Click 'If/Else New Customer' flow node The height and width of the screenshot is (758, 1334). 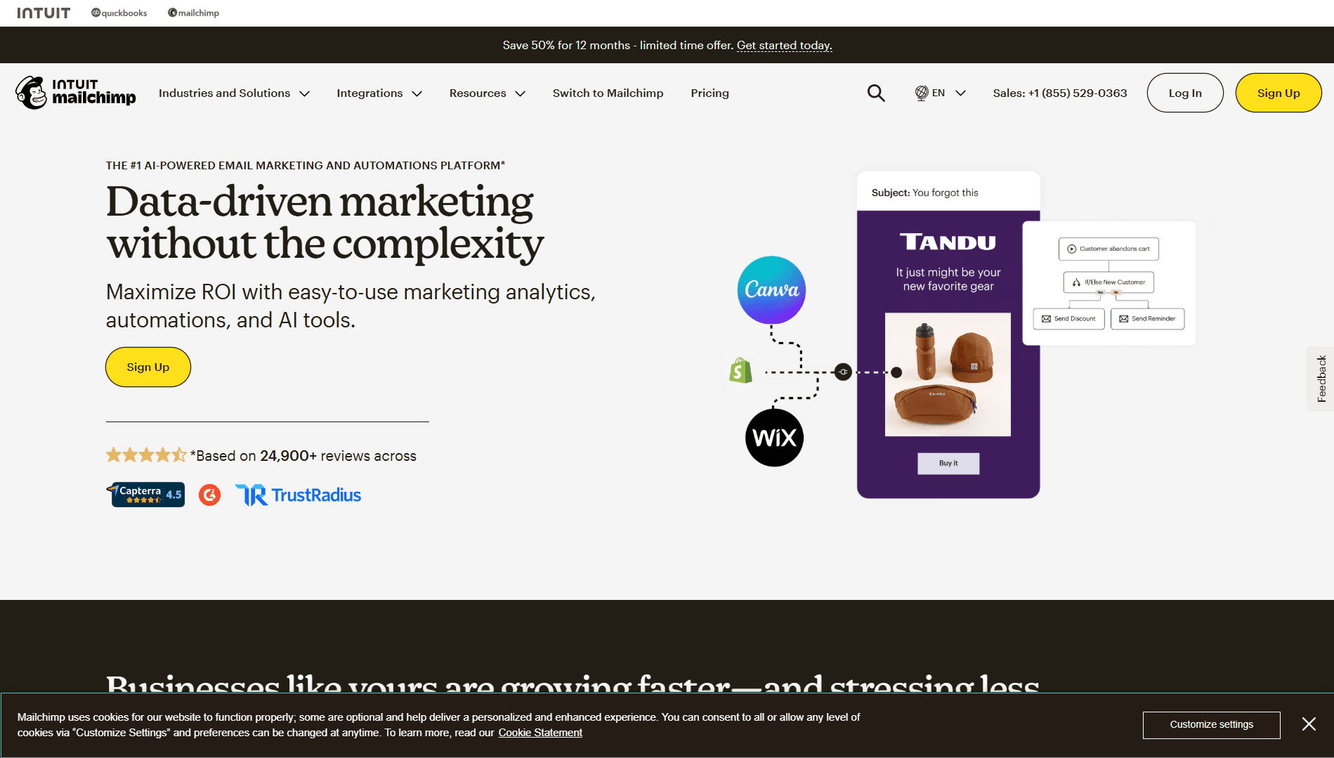1108,282
